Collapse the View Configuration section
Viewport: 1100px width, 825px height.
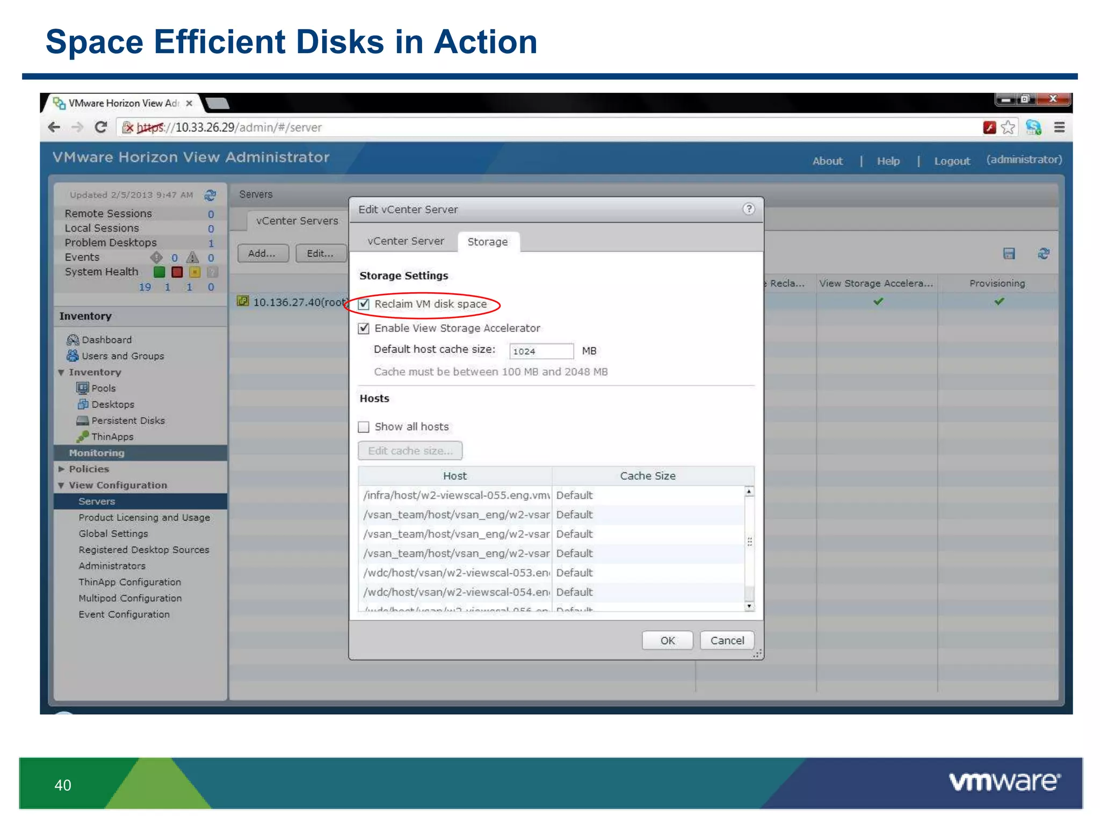click(x=61, y=486)
